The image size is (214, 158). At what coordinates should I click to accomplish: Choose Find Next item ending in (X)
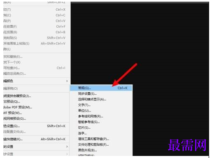36,62
